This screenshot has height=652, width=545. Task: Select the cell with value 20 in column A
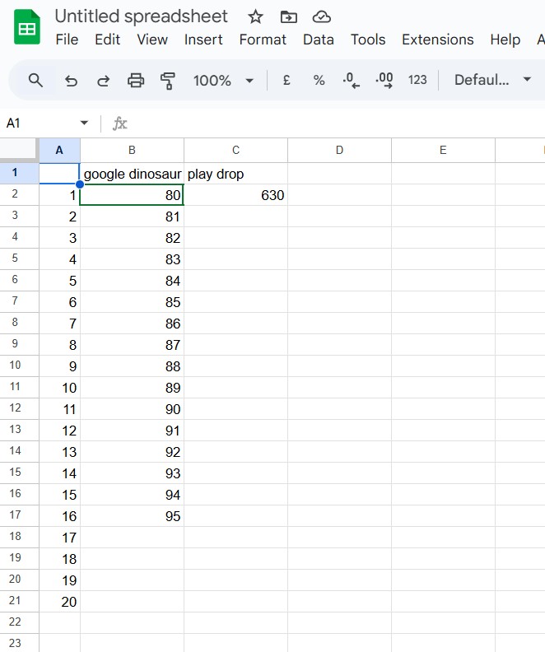pos(59,602)
